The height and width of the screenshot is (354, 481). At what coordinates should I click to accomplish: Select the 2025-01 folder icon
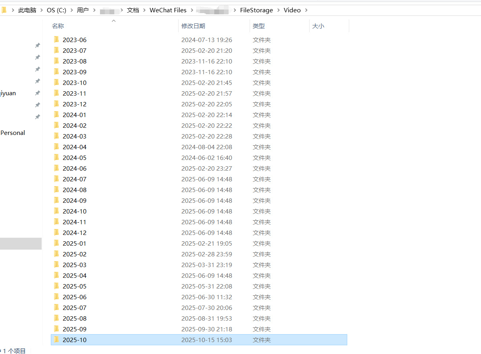click(56, 243)
